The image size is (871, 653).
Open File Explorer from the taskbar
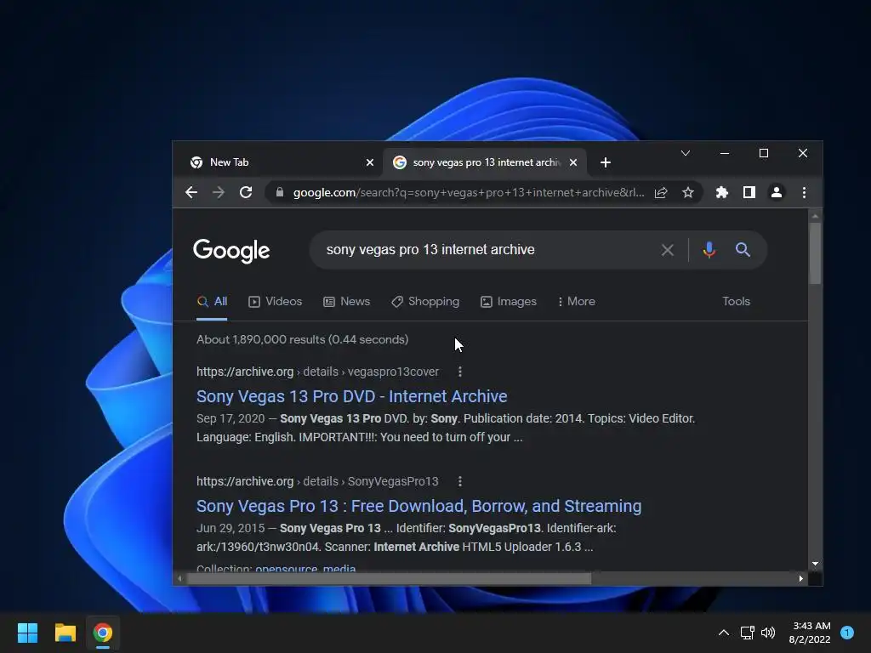pos(65,633)
